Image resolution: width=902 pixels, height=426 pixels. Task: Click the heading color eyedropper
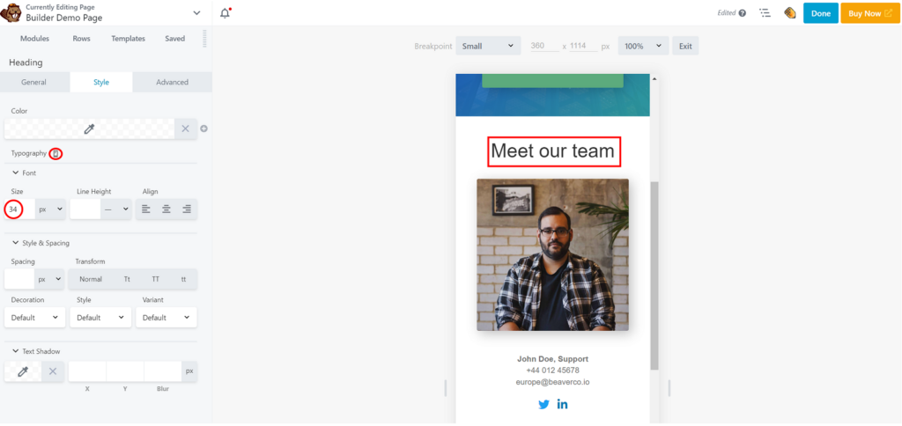pos(89,129)
